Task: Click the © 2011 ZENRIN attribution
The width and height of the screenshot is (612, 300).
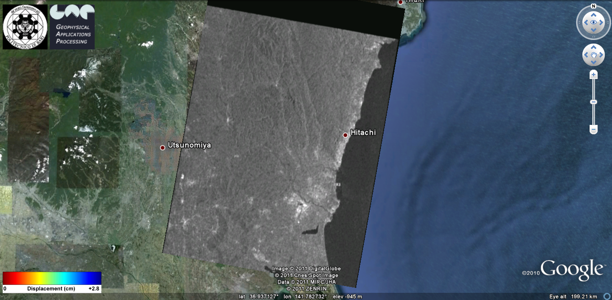Action: click(x=306, y=289)
